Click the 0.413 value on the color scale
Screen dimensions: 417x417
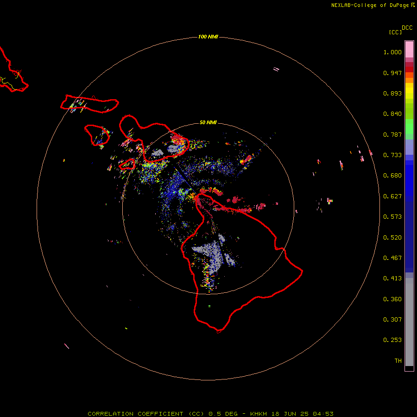pos(392,278)
